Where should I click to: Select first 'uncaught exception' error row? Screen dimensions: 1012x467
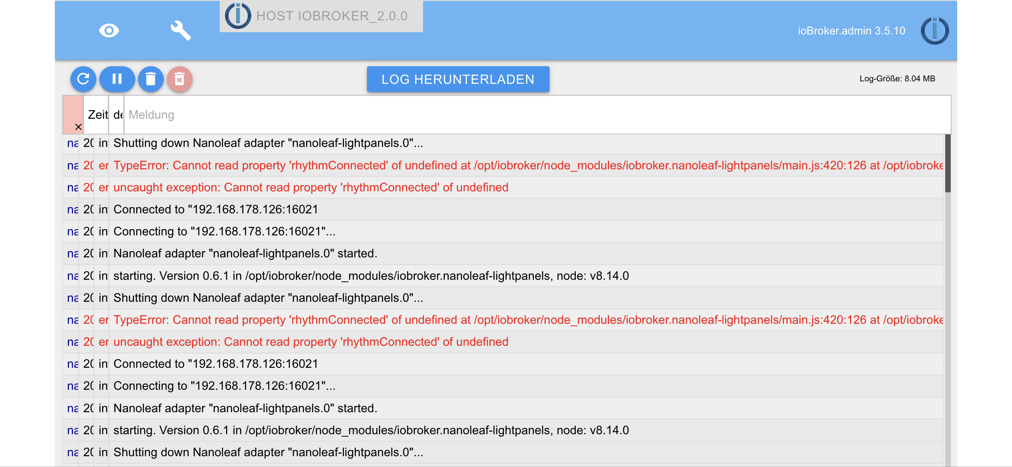tap(503, 187)
